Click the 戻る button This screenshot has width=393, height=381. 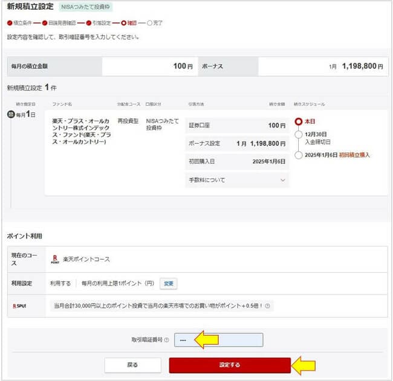[132, 365]
